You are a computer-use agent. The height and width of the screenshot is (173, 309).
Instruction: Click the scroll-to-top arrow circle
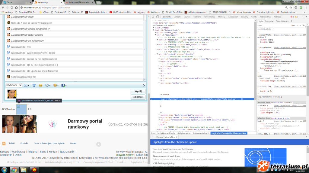[99, 144]
